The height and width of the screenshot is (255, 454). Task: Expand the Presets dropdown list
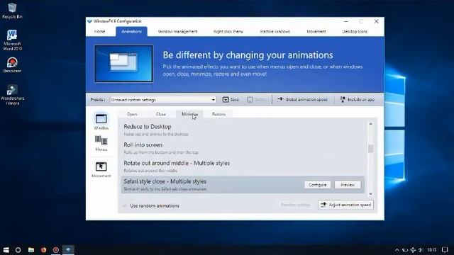(213, 100)
